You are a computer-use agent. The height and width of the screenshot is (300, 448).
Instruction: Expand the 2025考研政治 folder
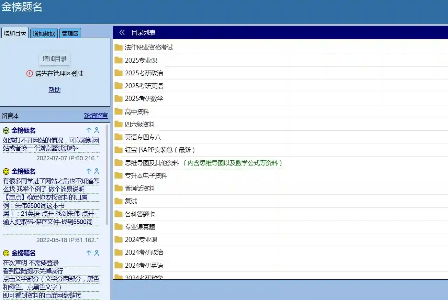pyautogui.click(x=144, y=73)
